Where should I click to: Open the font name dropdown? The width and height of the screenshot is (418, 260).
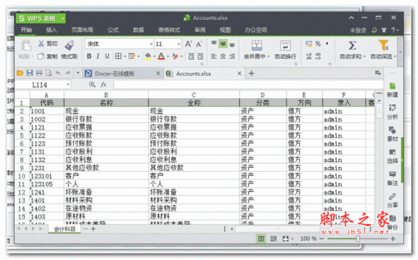click(151, 44)
